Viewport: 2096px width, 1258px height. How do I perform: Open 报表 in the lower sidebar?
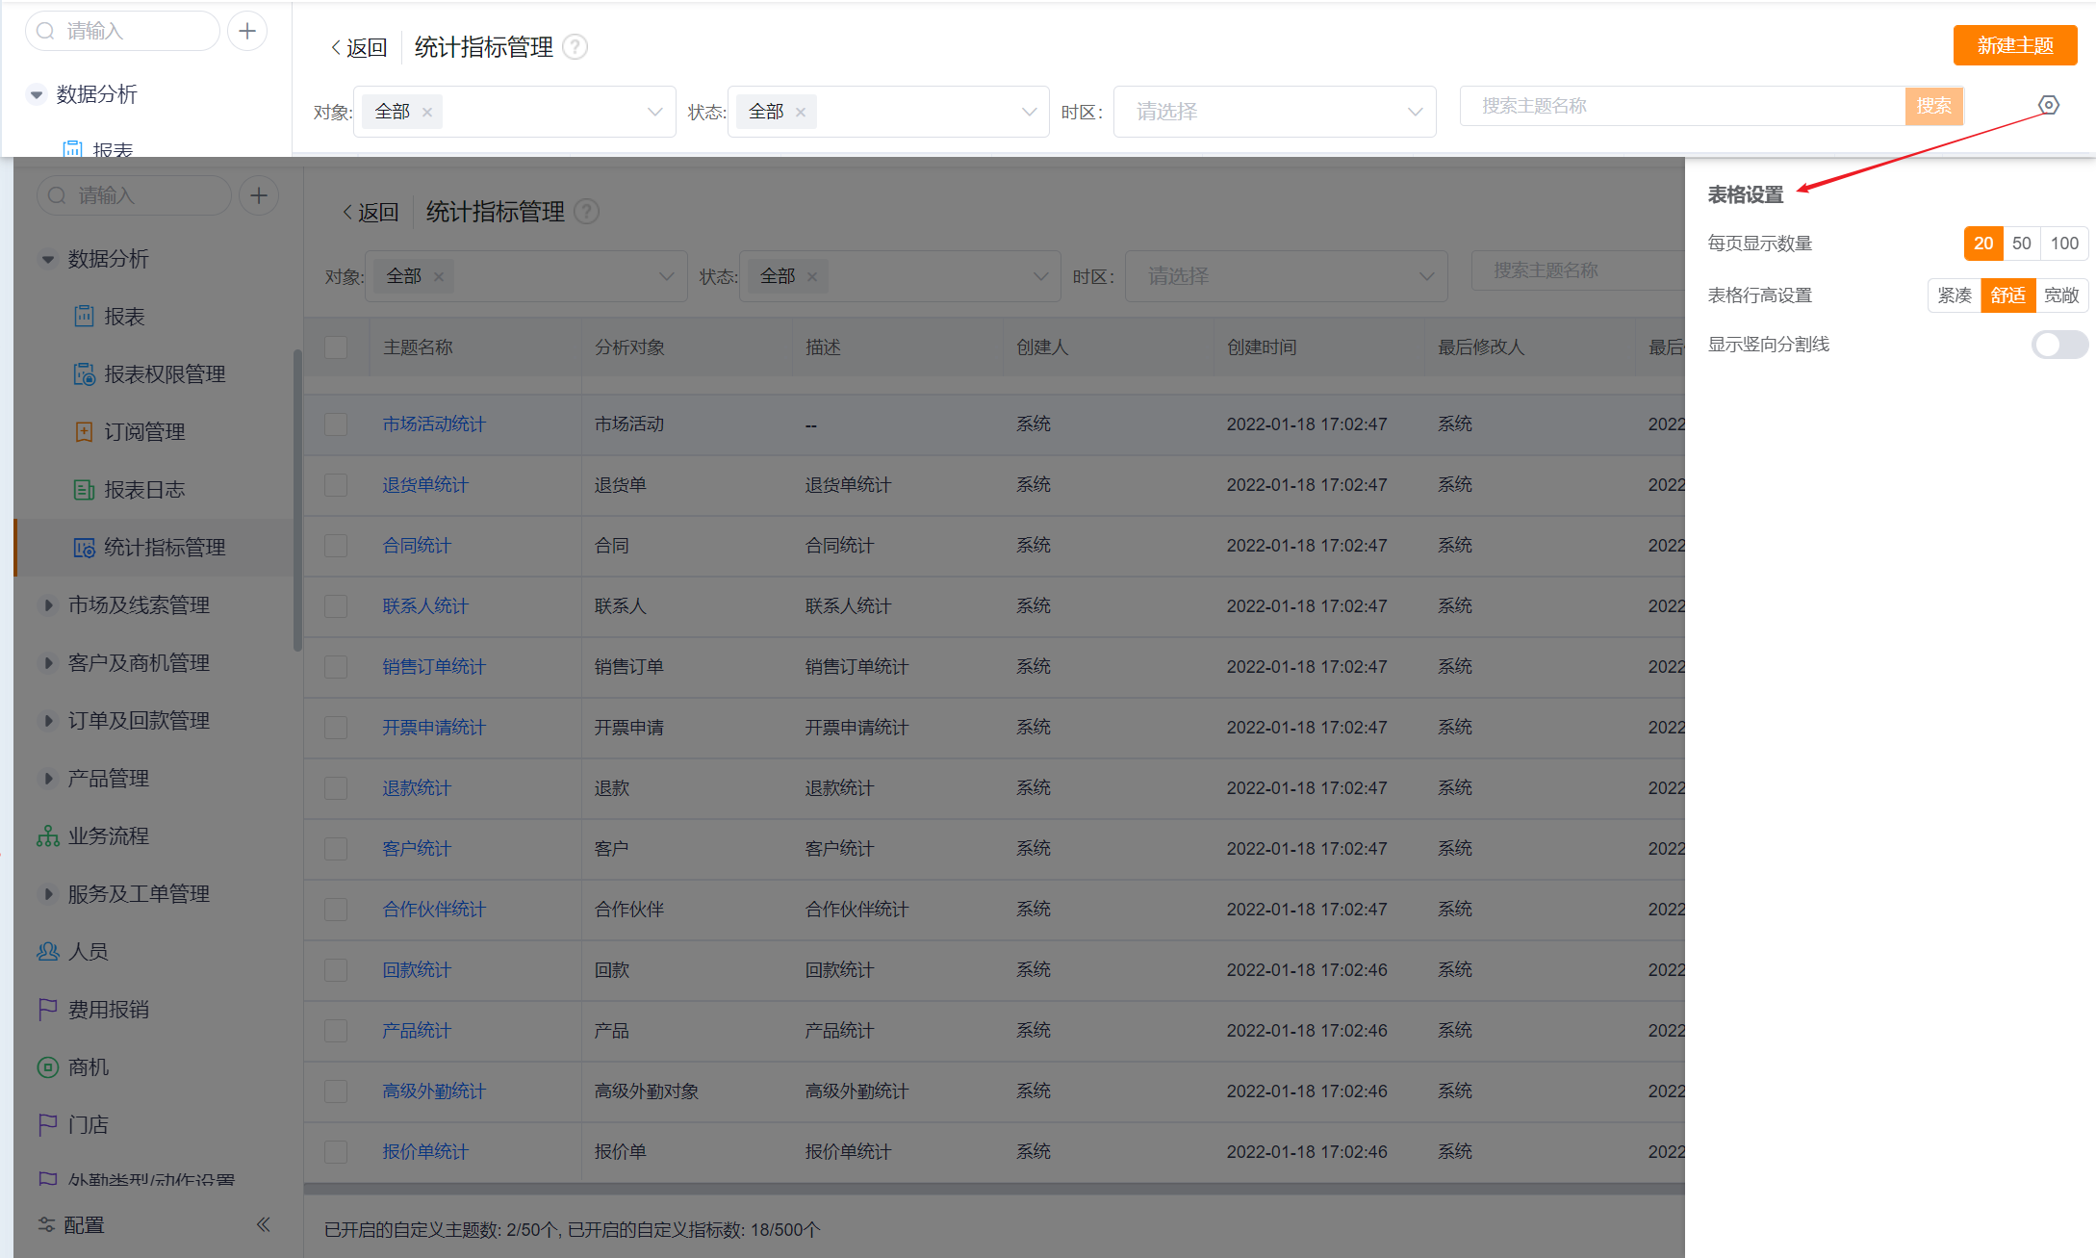[x=109, y=317]
